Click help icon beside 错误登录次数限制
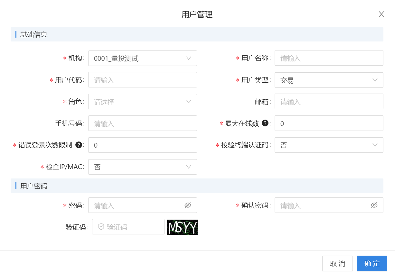The width and height of the screenshot is (395, 273). click(79, 145)
